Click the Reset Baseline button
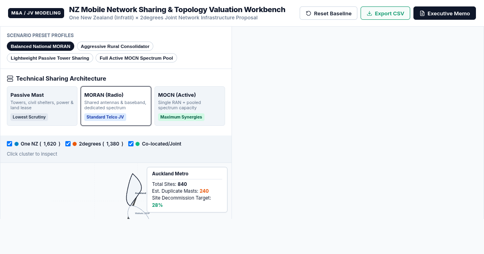 tap(328, 13)
